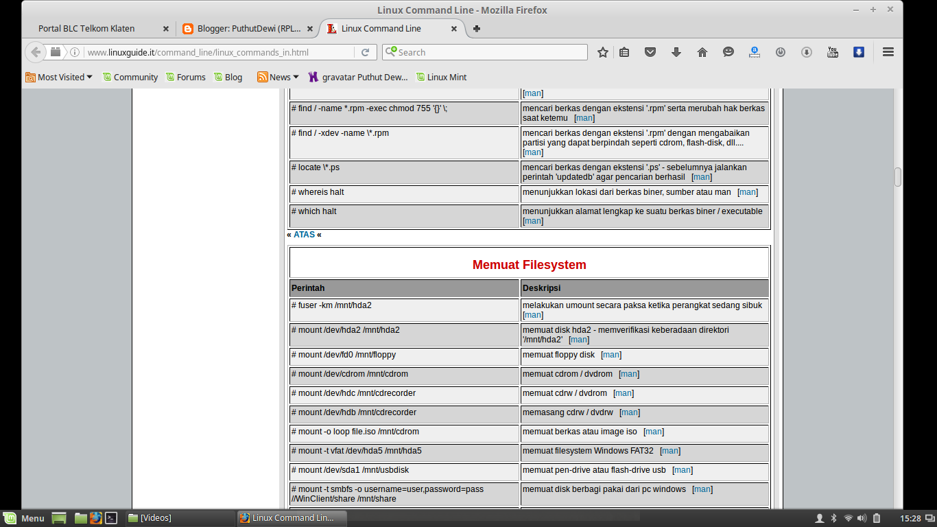
Task: Open man link for whereis halt row
Action: (748, 192)
